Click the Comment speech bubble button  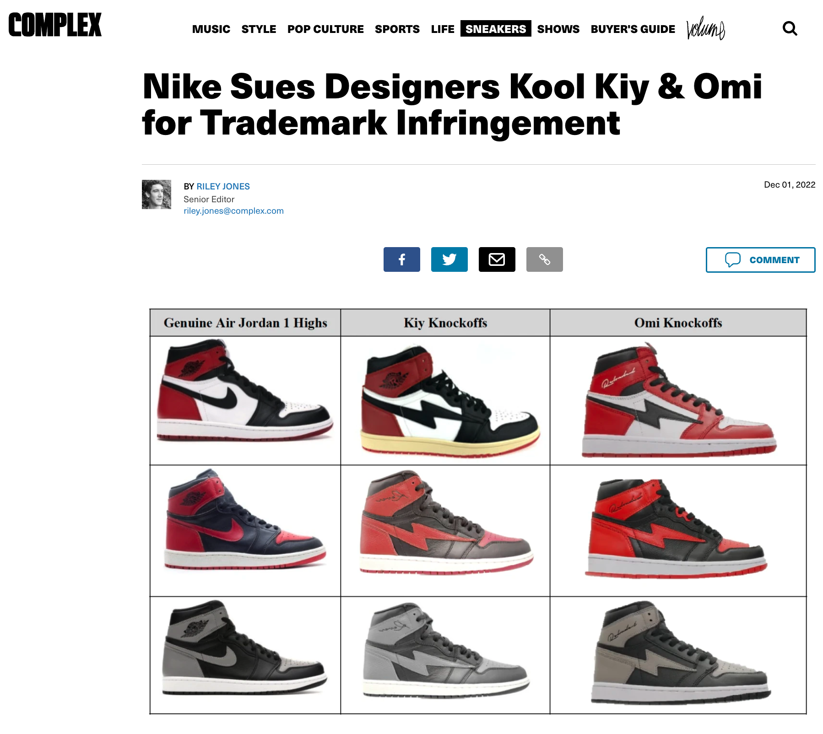(x=760, y=260)
